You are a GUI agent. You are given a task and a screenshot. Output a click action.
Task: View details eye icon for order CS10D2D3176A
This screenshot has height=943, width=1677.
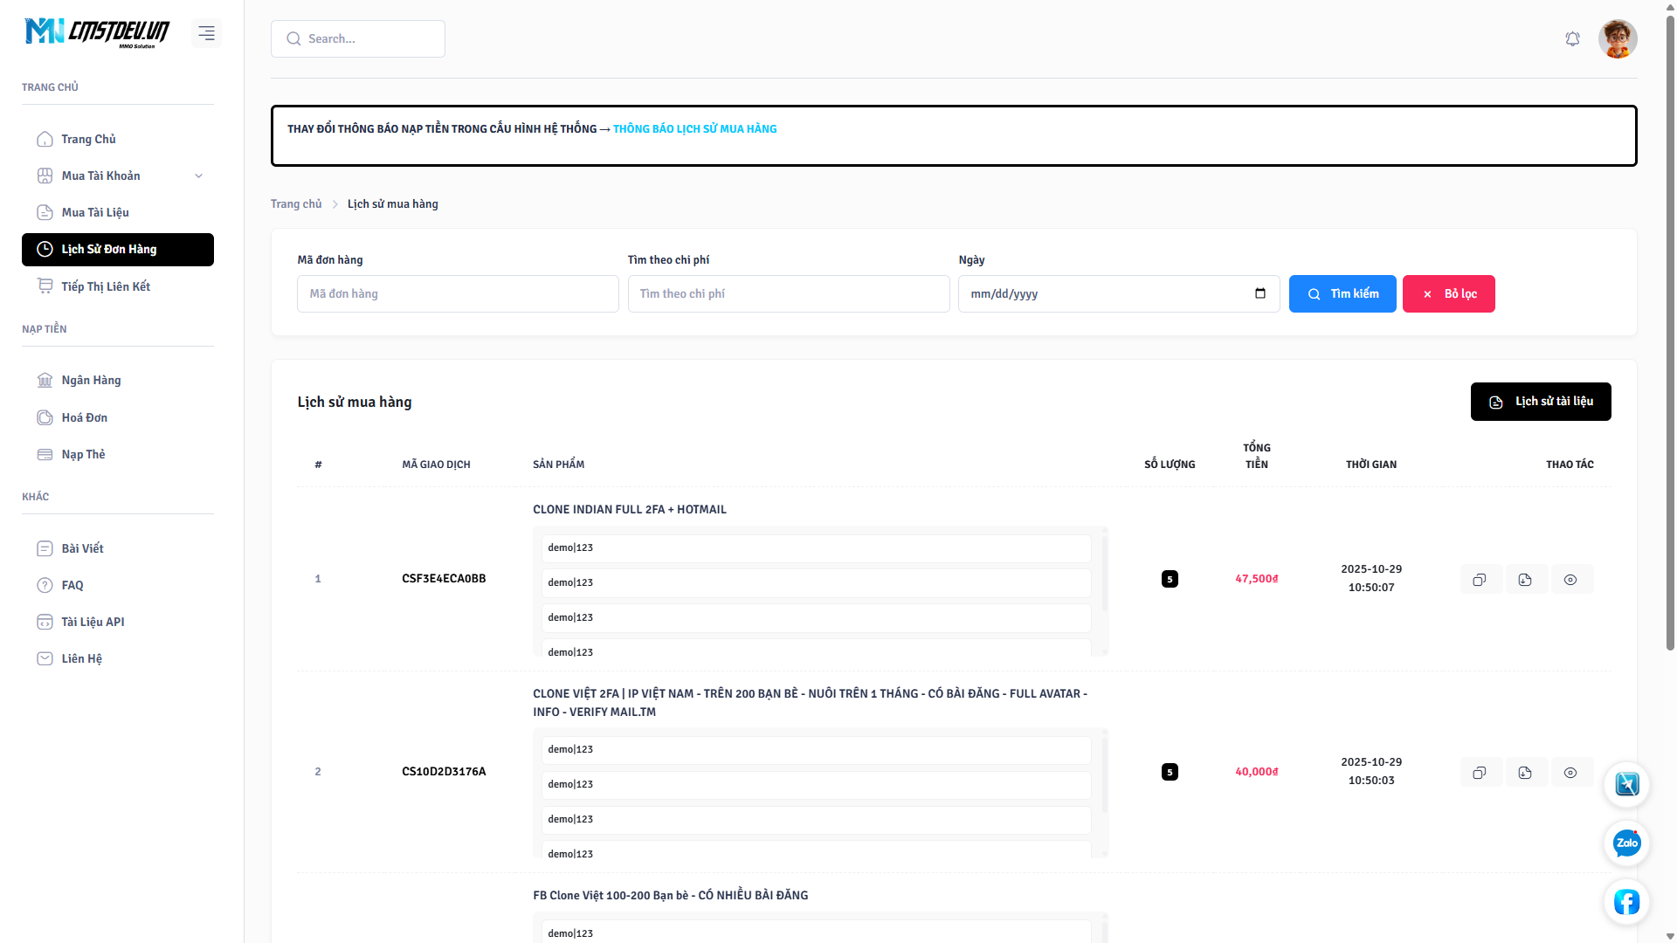click(1570, 773)
